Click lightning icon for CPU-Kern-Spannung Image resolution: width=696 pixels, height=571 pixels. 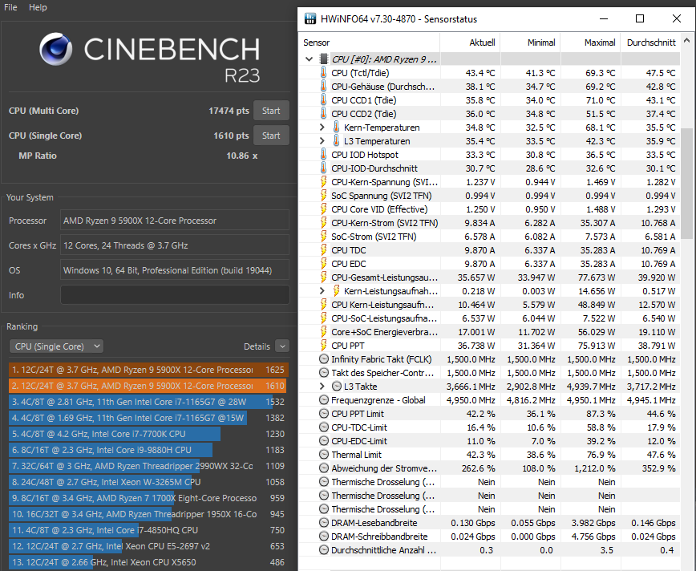coord(324,182)
